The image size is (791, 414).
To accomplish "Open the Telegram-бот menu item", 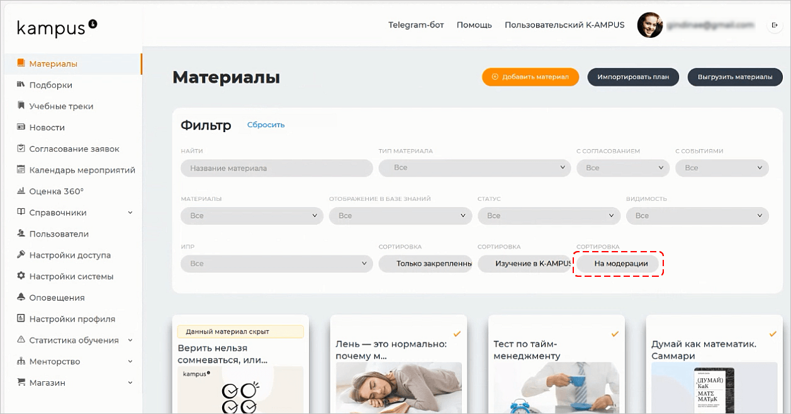I will pos(416,25).
